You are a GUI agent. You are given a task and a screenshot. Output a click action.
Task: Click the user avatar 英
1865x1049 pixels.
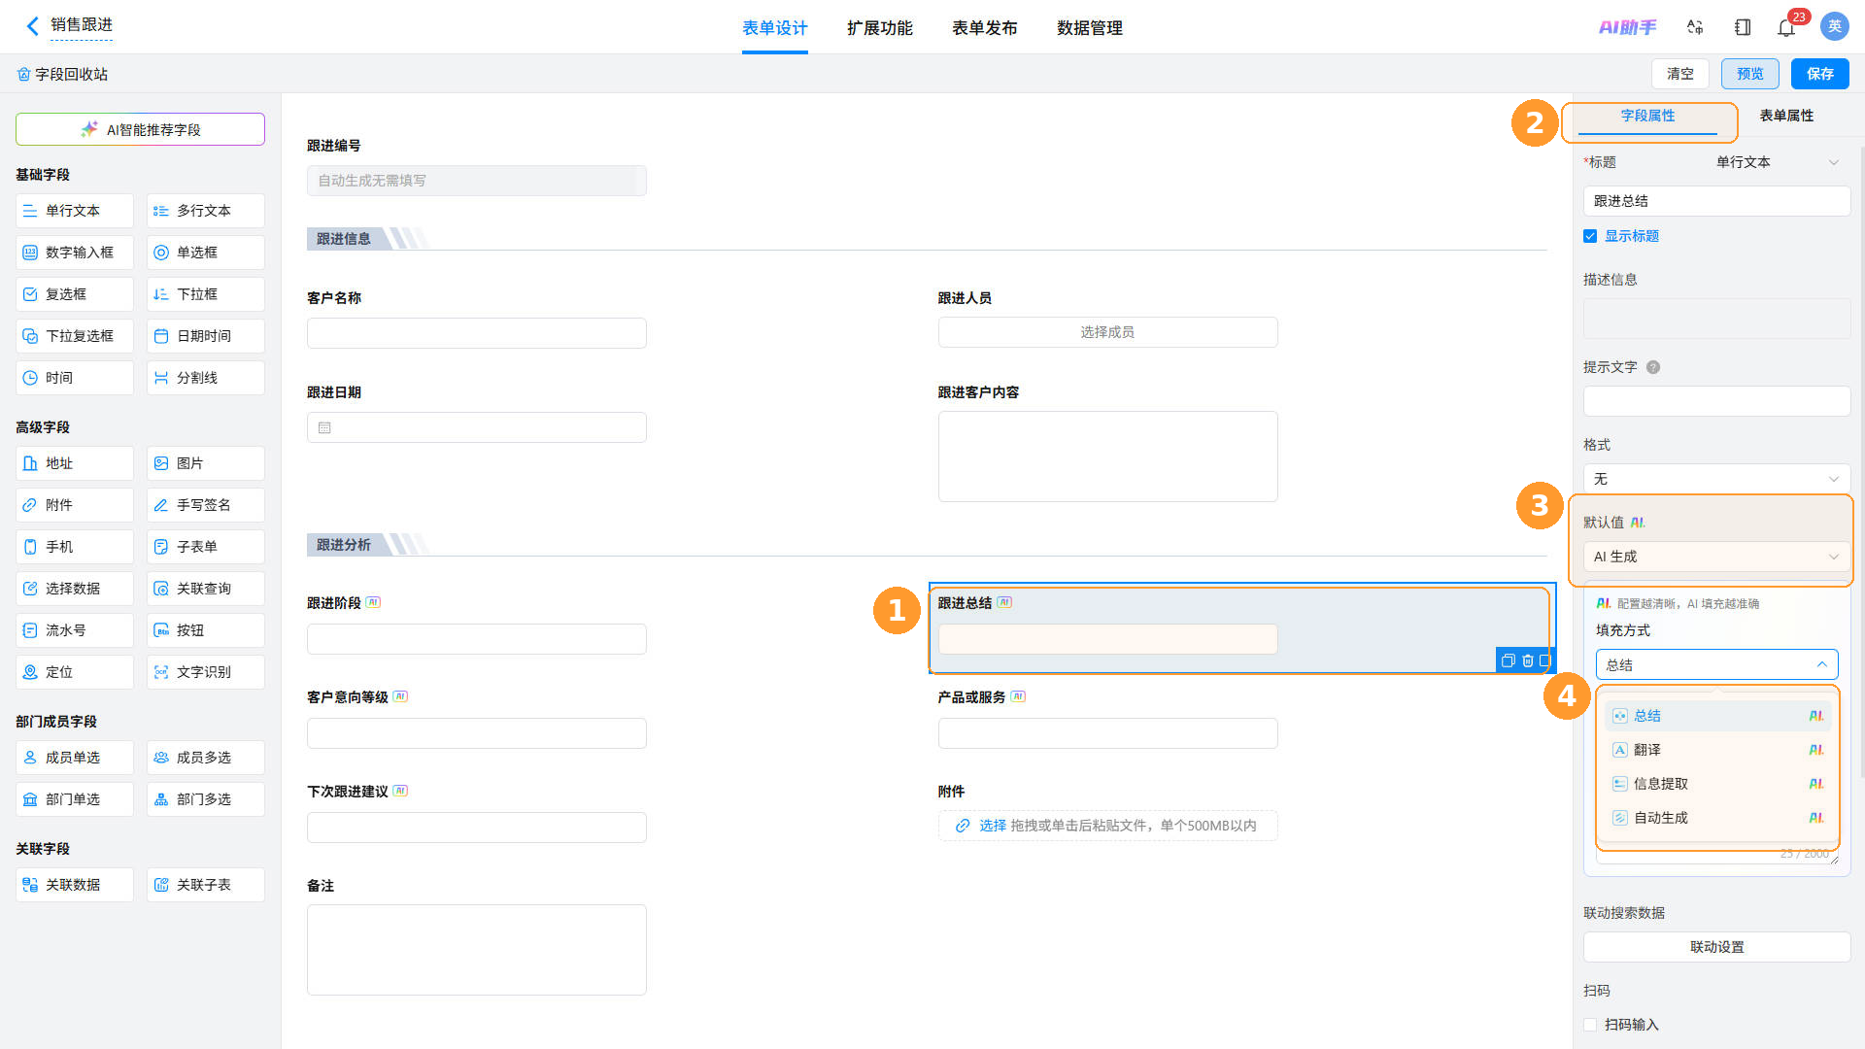(x=1835, y=26)
